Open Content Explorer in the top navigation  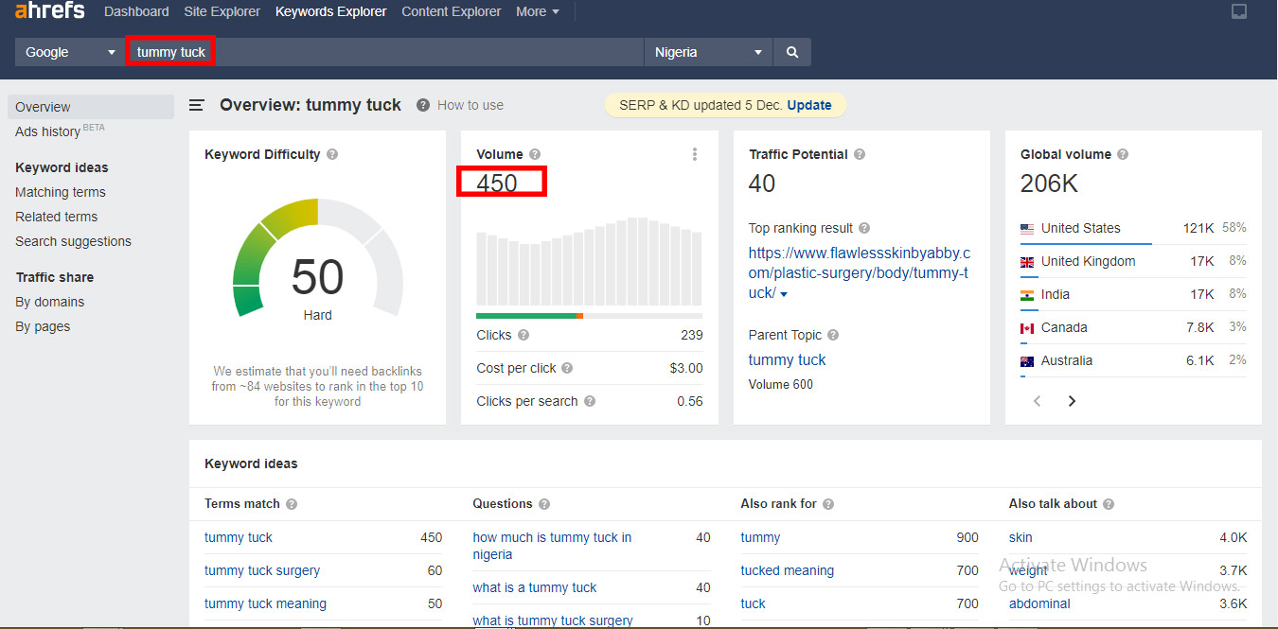click(x=452, y=11)
